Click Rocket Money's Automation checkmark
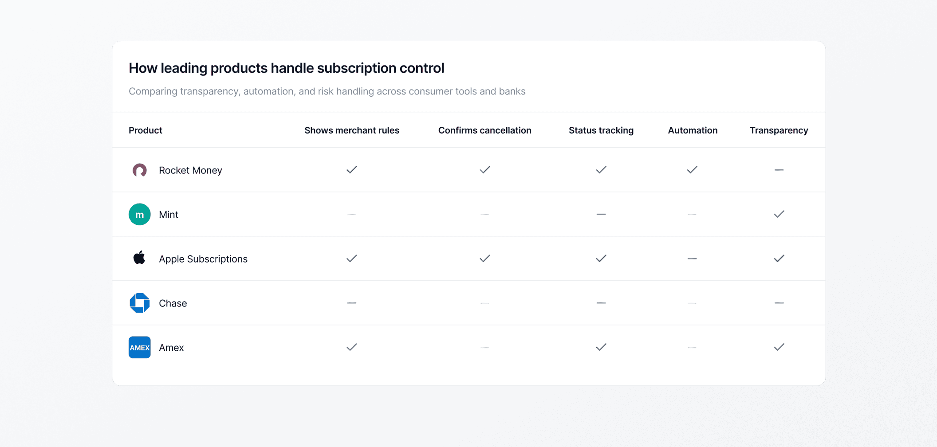This screenshot has height=447, width=937. click(x=692, y=170)
